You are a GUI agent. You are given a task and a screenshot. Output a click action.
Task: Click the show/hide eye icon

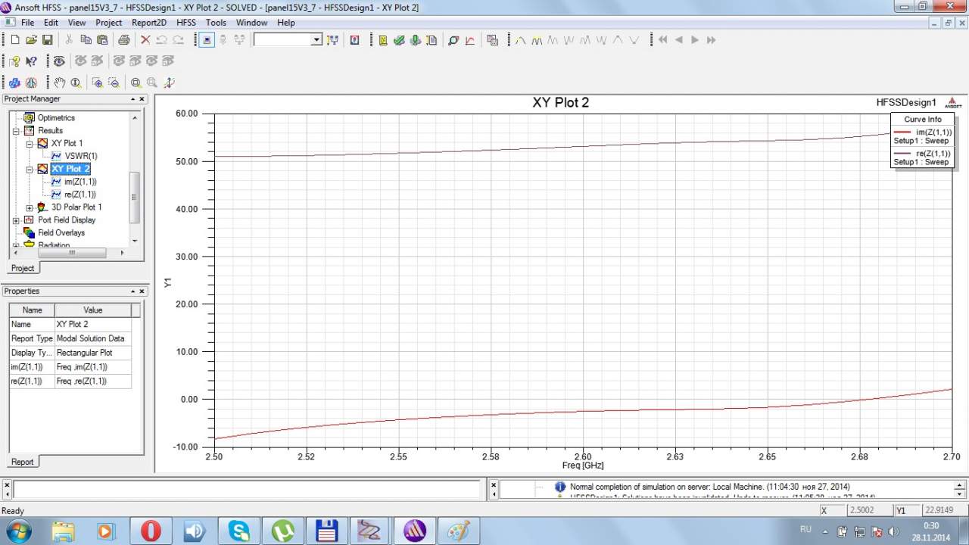pyautogui.click(x=59, y=61)
